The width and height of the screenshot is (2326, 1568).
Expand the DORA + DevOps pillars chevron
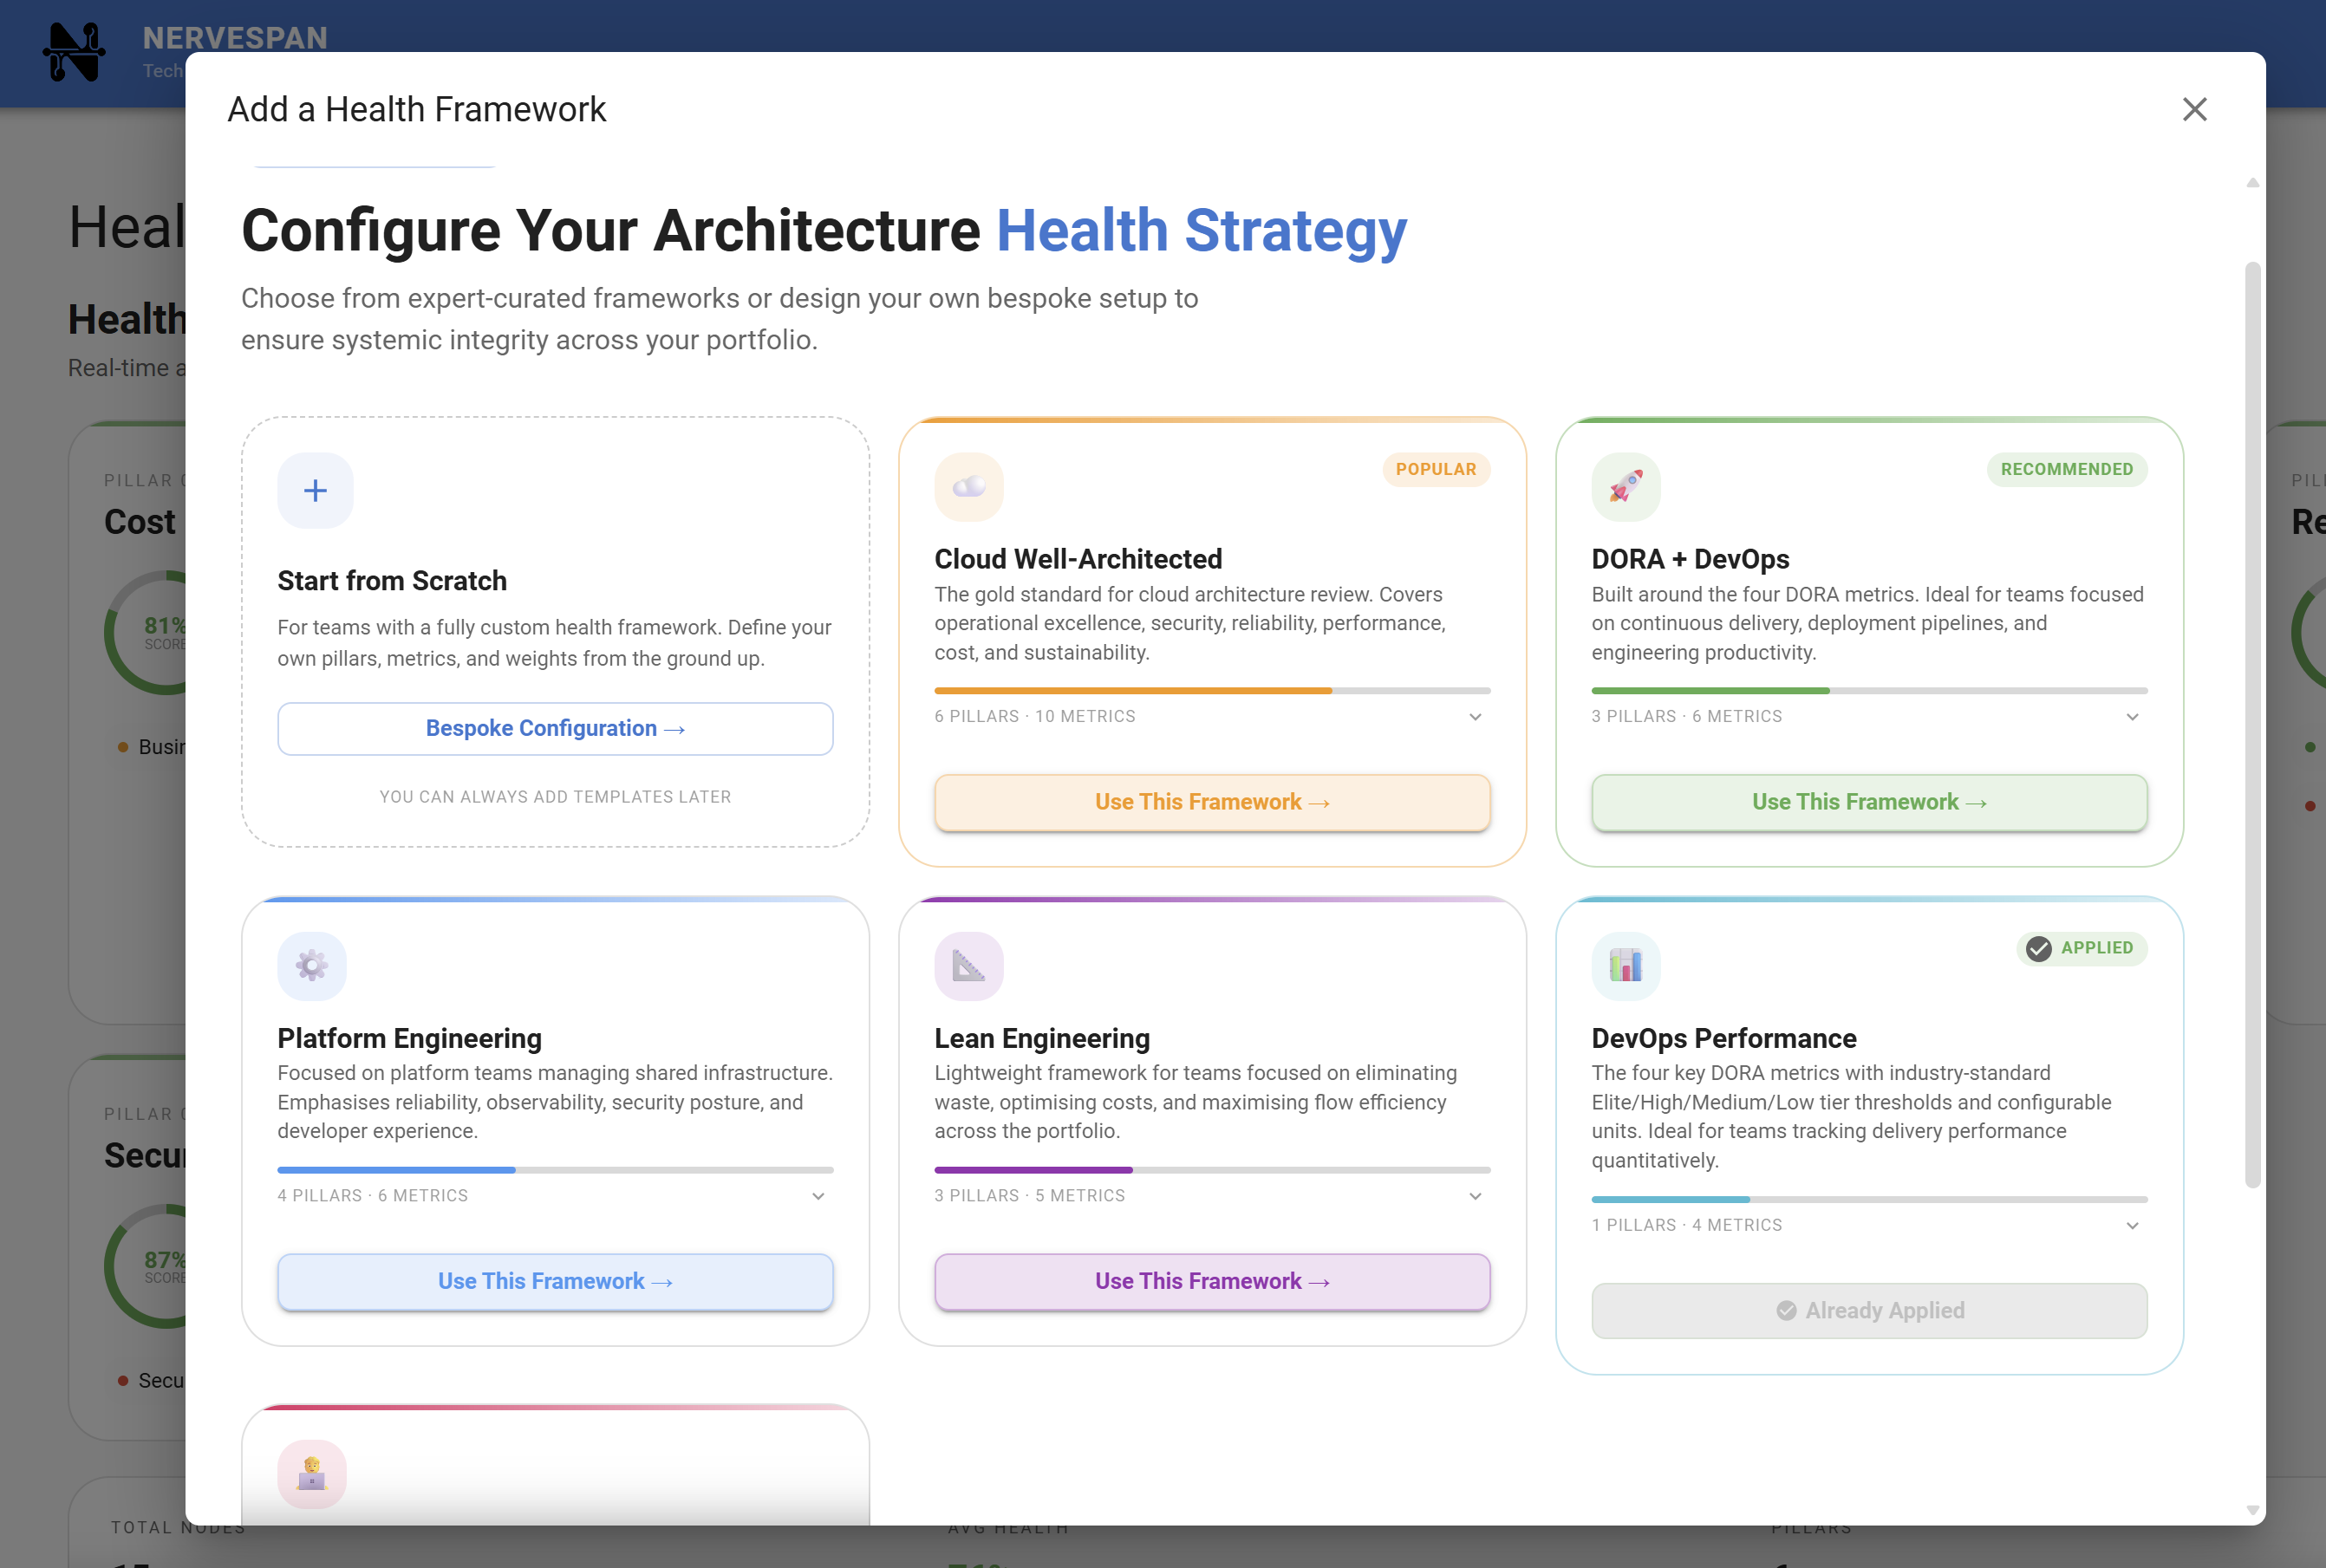(2132, 717)
